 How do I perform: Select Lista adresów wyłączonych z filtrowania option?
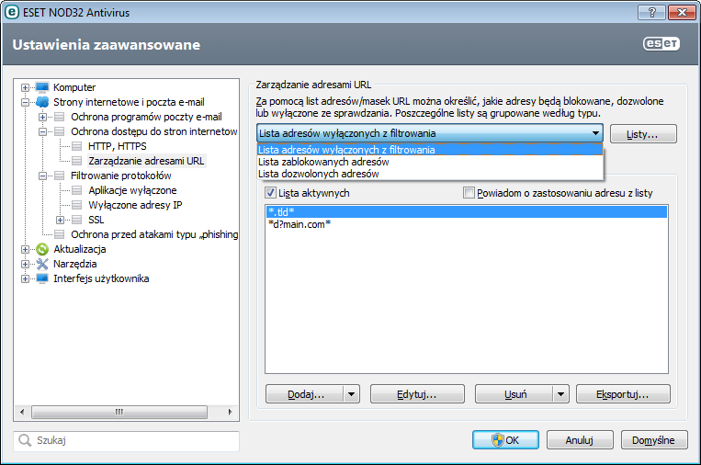[x=430, y=150]
